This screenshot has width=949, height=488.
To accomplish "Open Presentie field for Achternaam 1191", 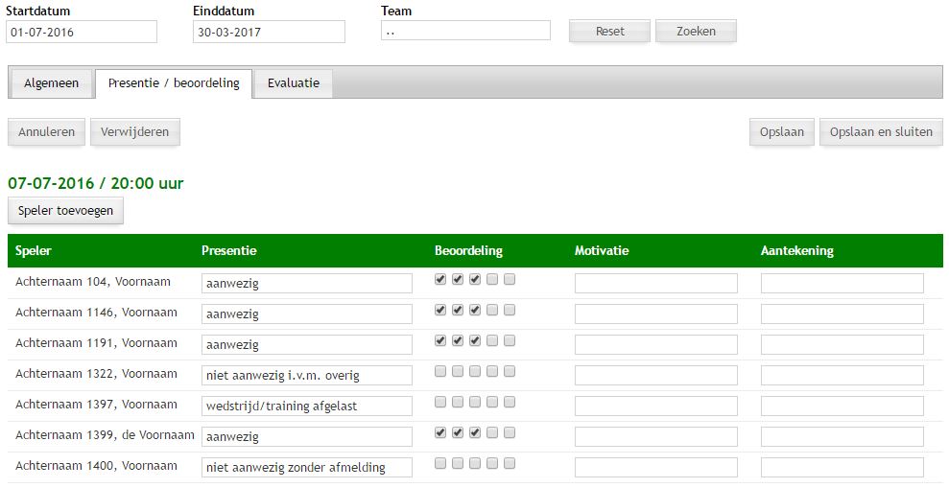I will [307, 345].
